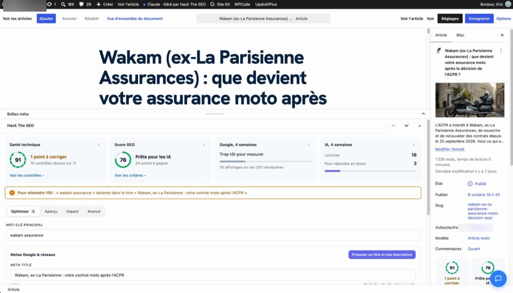The height and width of the screenshot is (293, 513).
Task: Click the Score GEO 76 gauge
Action: point(123,160)
